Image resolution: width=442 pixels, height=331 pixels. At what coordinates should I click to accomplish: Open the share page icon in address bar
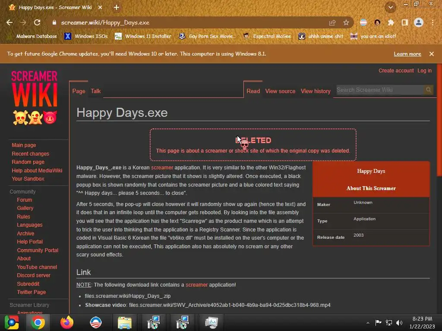pyautogui.click(x=332, y=22)
